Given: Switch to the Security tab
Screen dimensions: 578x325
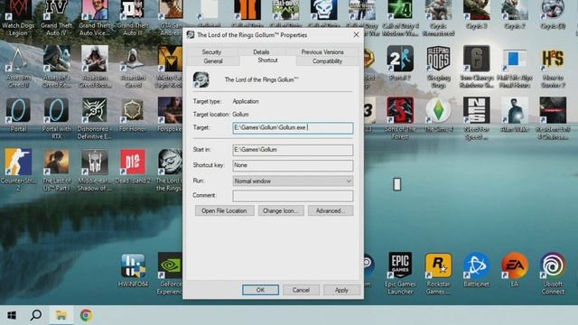Looking at the screenshot, I should click(x=211, y=52).
